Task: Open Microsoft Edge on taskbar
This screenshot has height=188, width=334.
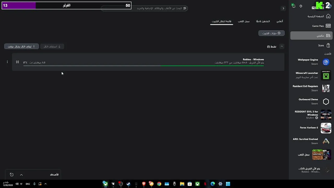Action: pyautogui.click(x=213, y=184)
